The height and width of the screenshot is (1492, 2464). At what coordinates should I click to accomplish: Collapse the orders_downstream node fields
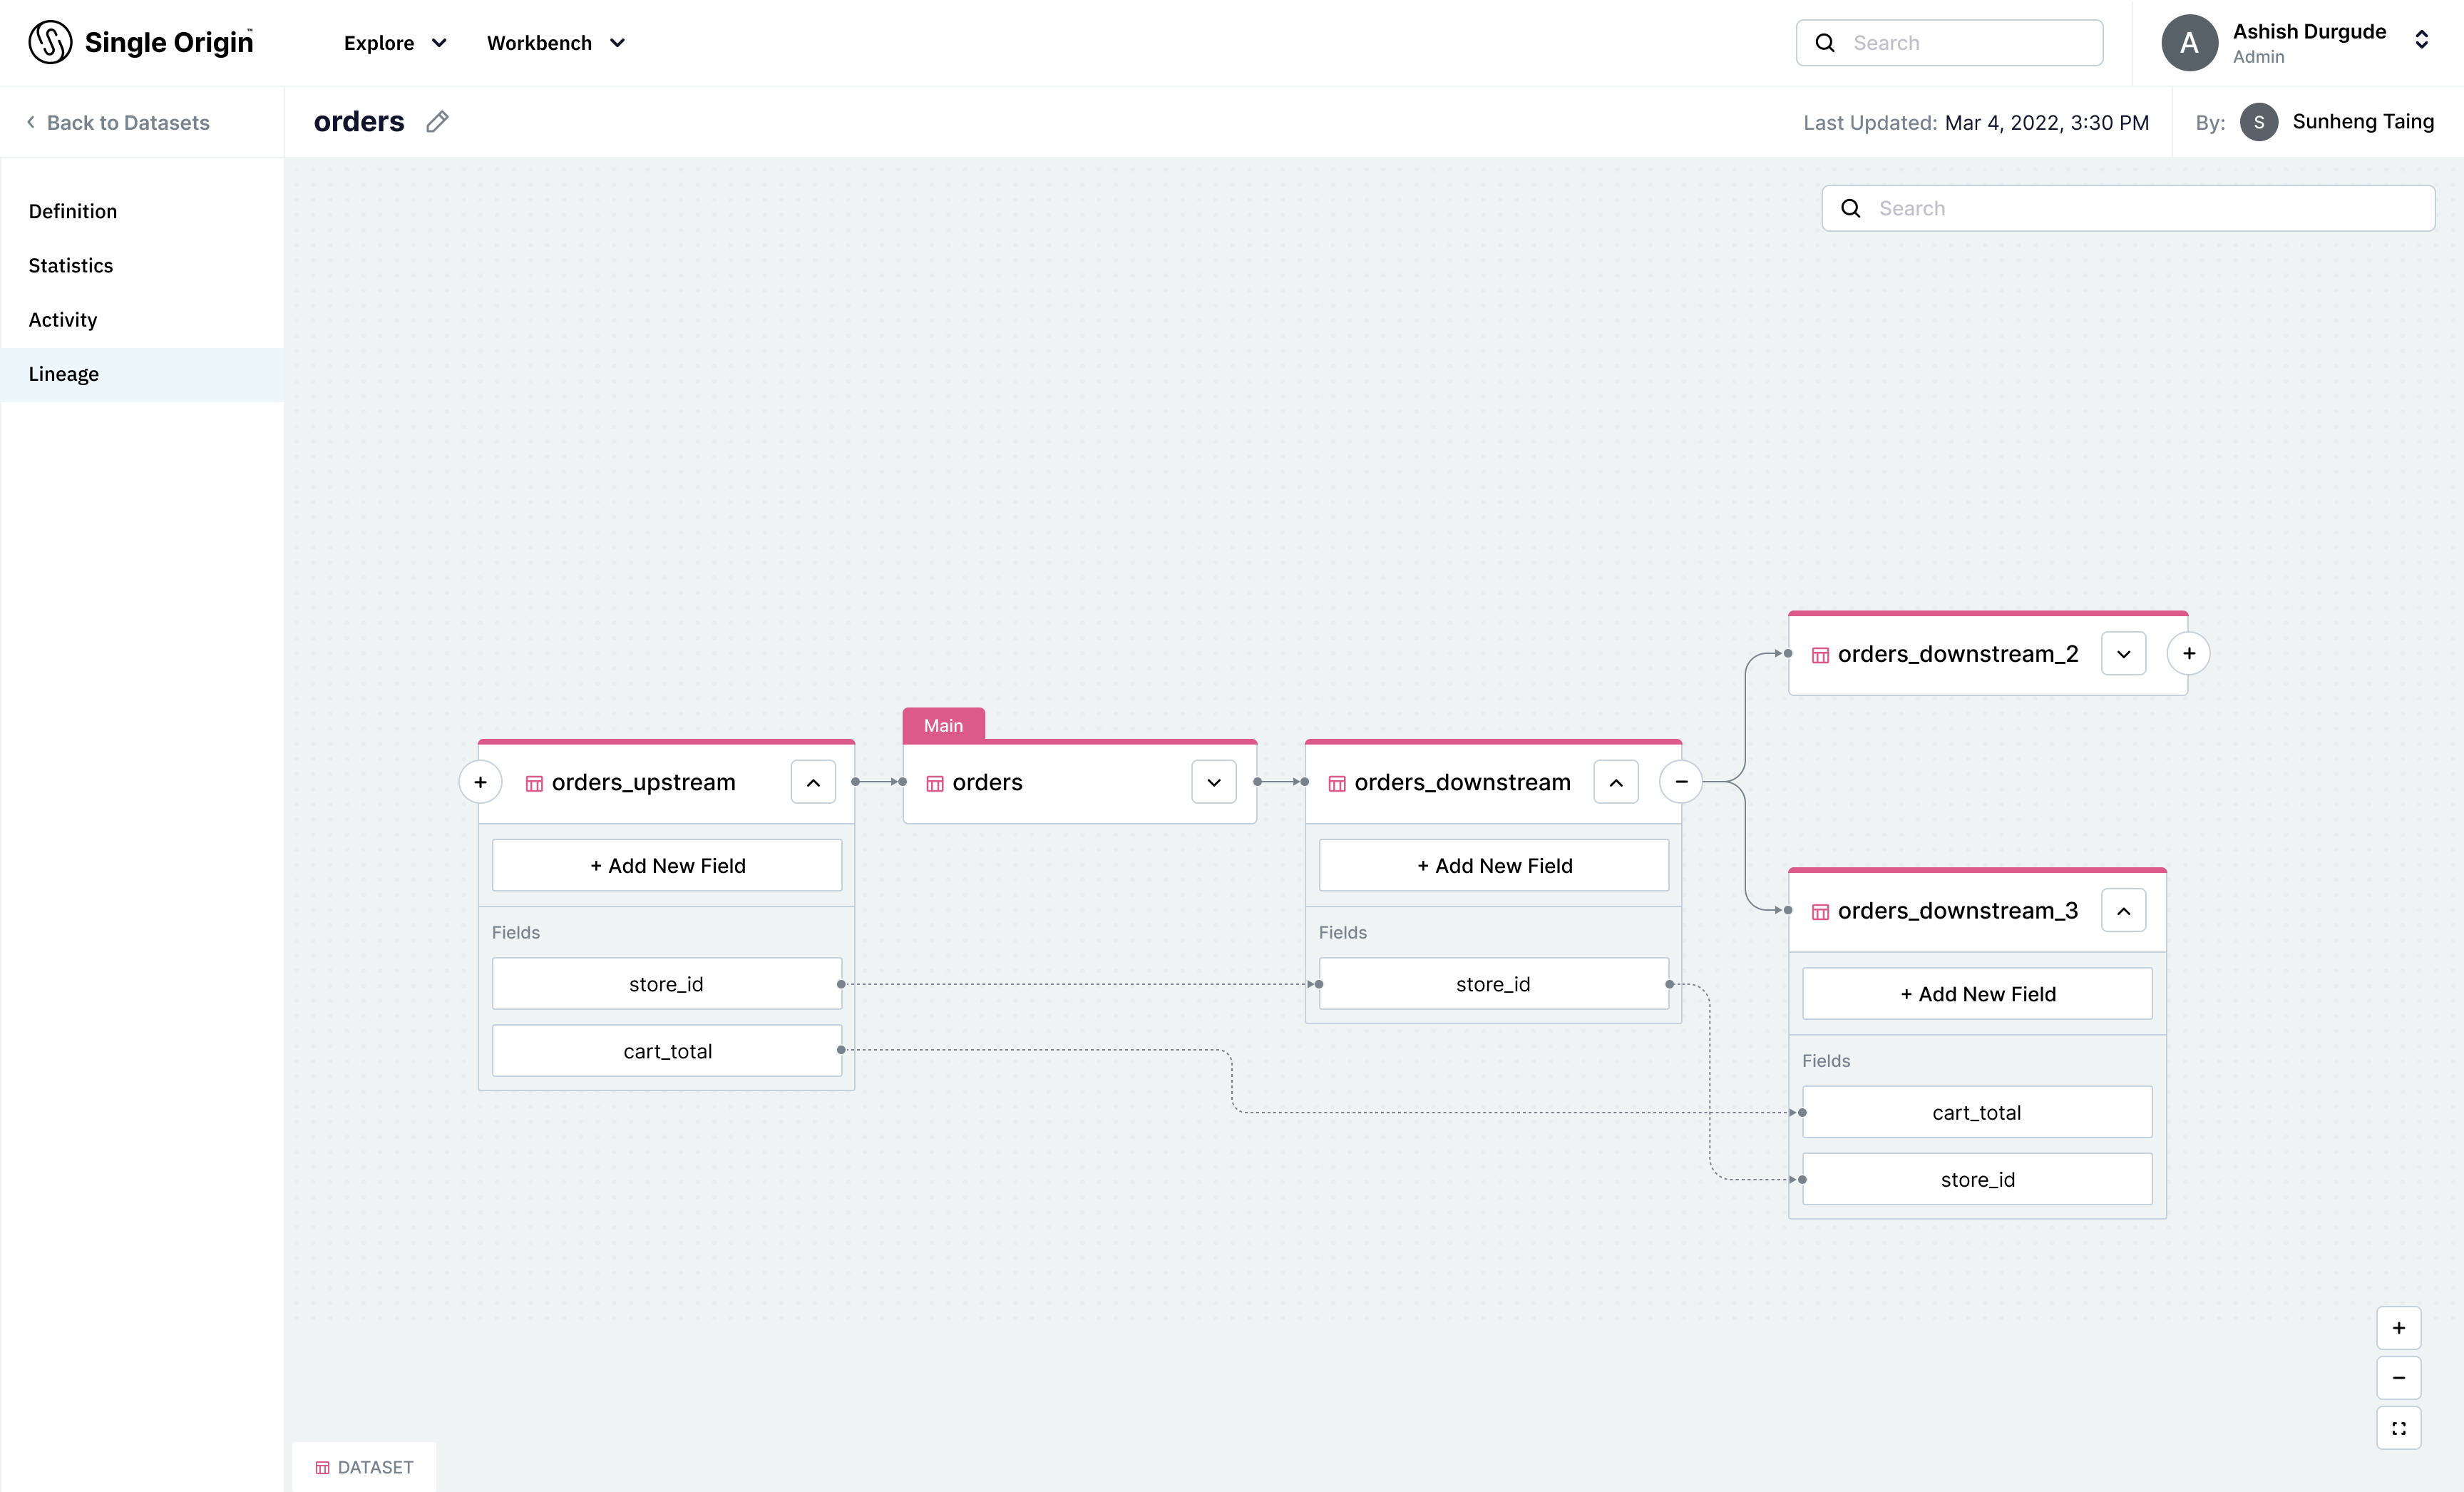point(1616,783)
